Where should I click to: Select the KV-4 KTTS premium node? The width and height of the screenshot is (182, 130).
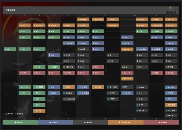click(127, 79)
